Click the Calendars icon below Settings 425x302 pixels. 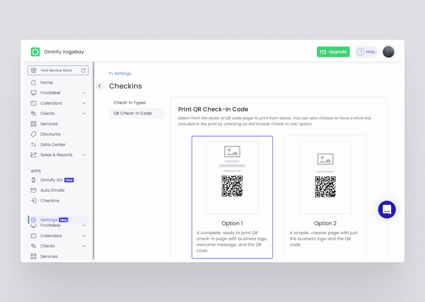[34, 236]
